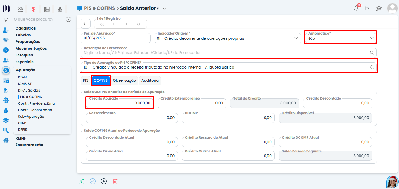Click the back arrow above the record navigation
Viewport: 399px width, 189px height.
(x=86, y=24)
